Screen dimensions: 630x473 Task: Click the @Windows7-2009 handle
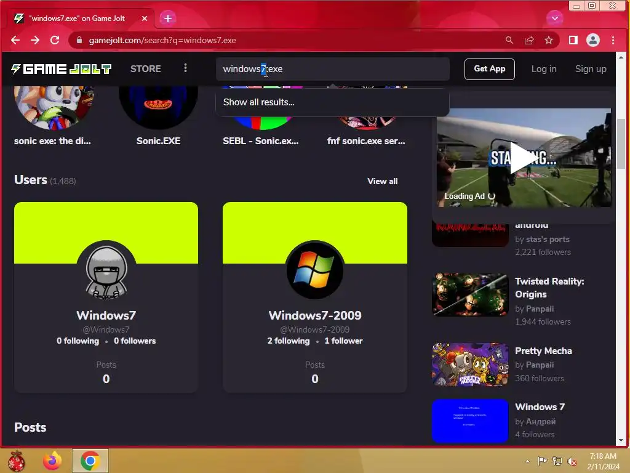pos(314,330)
